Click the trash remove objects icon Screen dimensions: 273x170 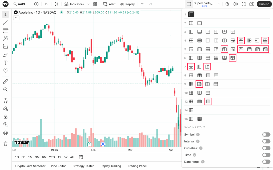pos(5,144)
